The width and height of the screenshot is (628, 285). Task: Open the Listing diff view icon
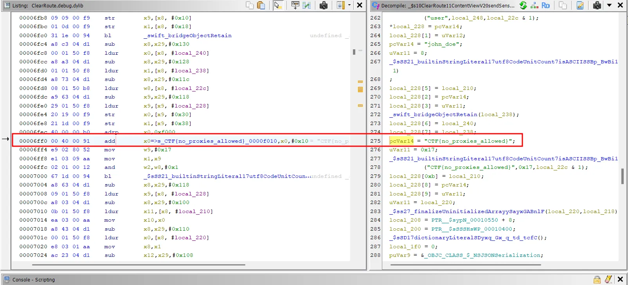click(307, 5)
